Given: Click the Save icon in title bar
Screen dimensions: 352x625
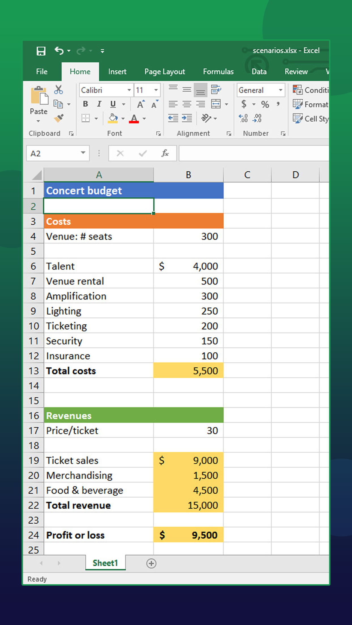Looking at the screenshot, I should point(41,51).
